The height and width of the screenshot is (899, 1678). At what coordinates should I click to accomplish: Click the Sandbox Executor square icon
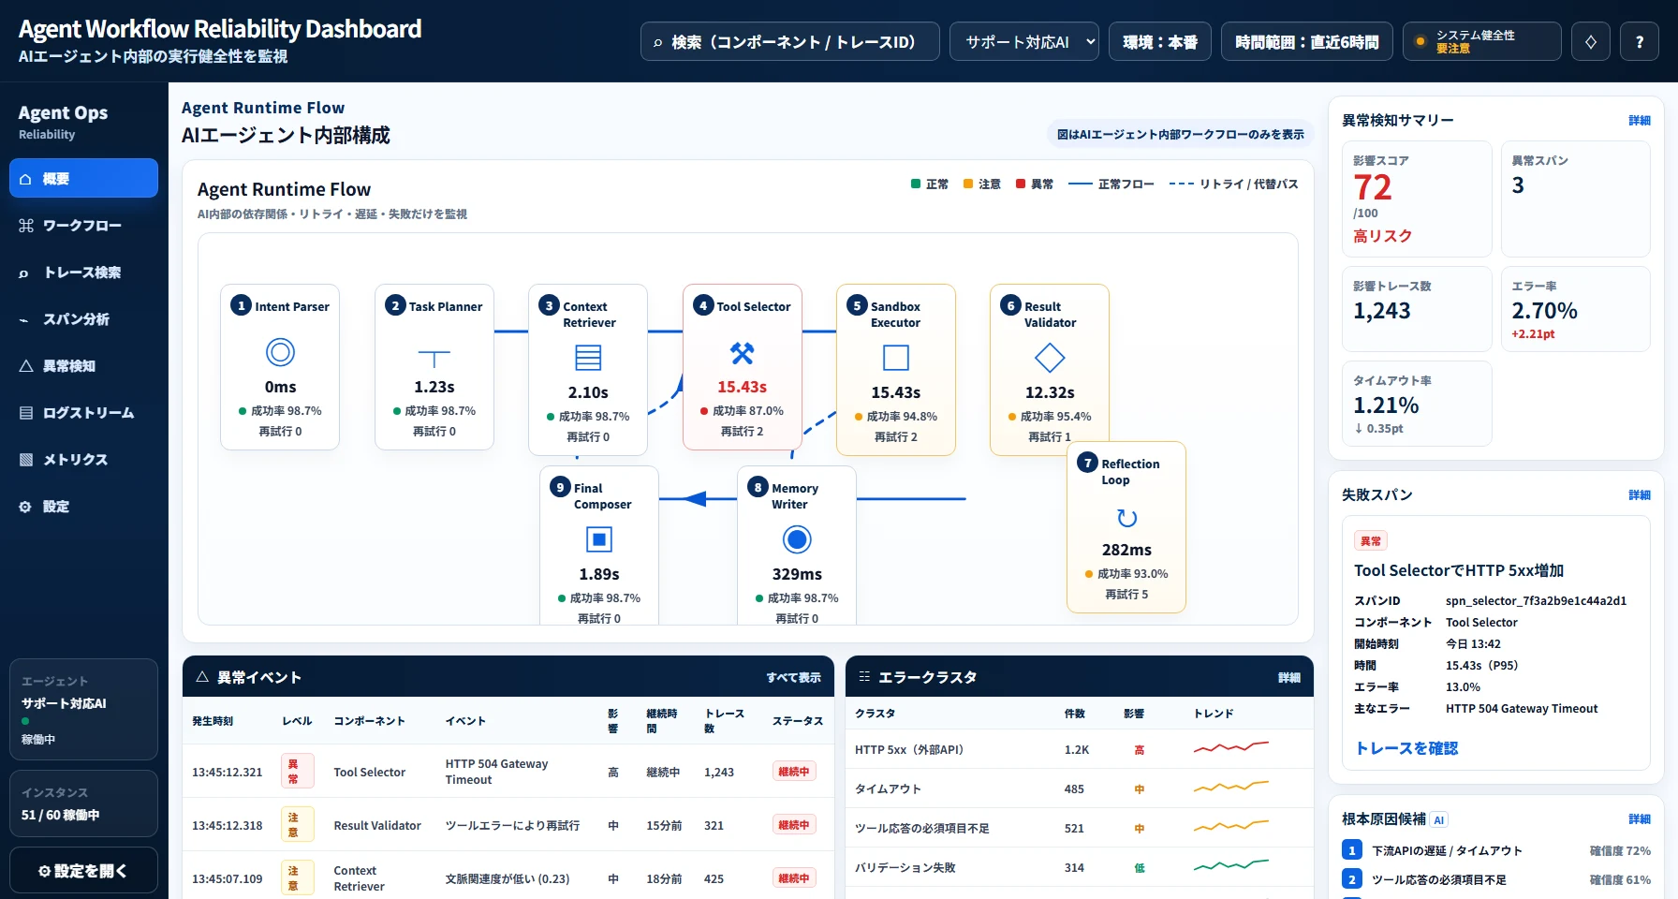click(896, 358)
